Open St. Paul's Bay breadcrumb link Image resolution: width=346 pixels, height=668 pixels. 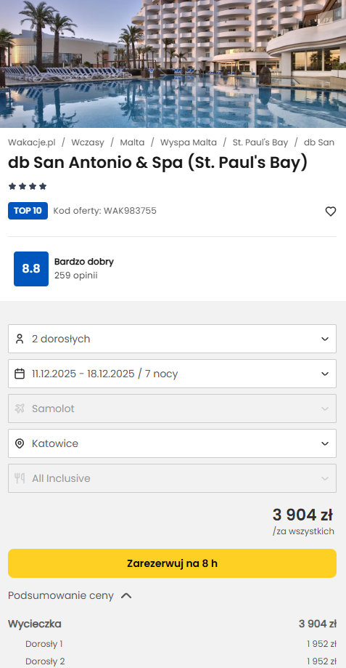click(260, 142)
